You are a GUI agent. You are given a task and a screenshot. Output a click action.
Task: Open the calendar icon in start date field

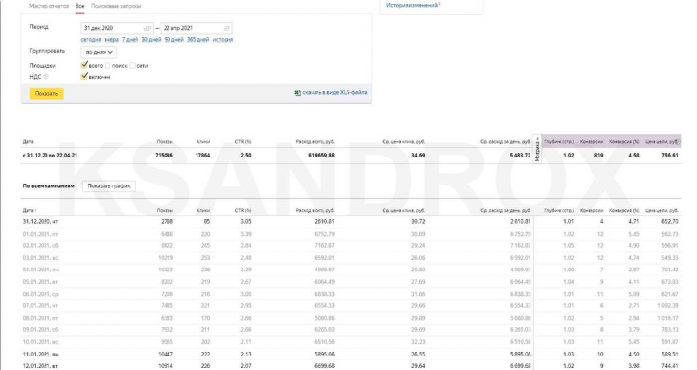(x=147, y=28)
